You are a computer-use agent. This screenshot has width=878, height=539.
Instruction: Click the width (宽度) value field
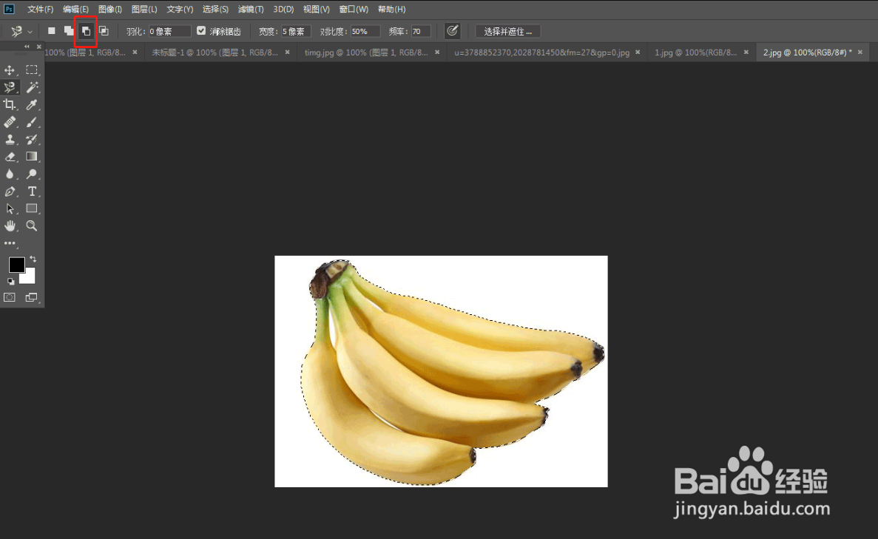(x=296, y=31)
